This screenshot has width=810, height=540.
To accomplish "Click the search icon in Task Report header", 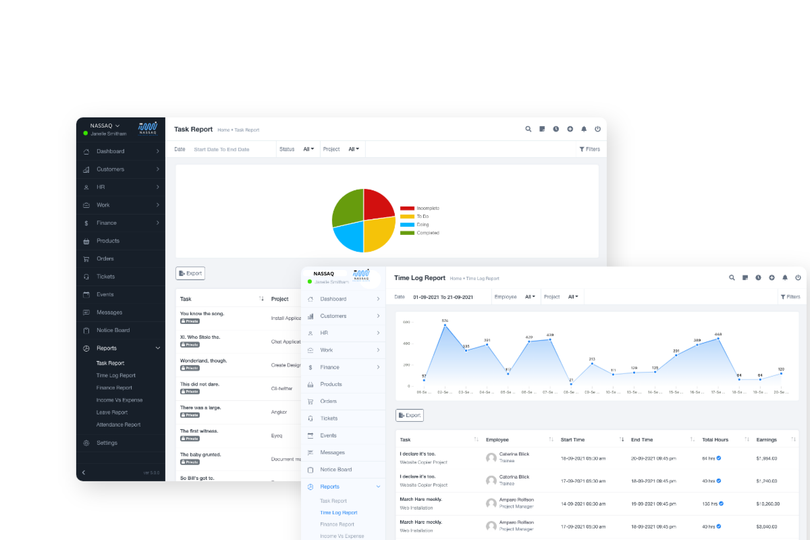I will [529, 129].
